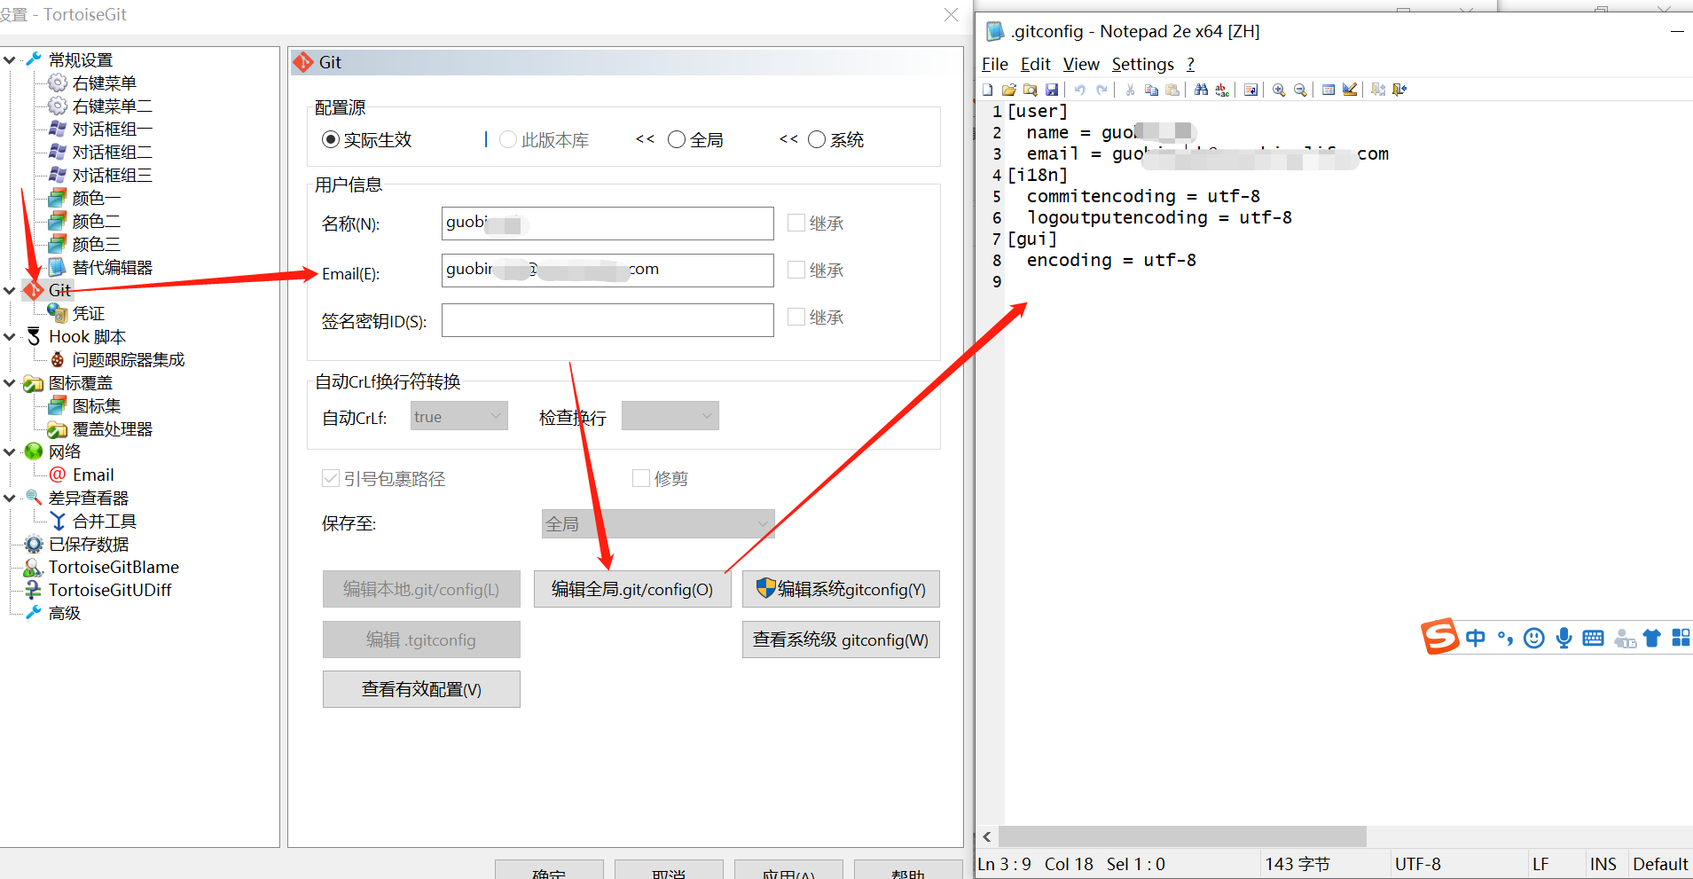Click the Save and exit door icon
The width and height of the screenshot is (1693, 879).
(1378, 90)
